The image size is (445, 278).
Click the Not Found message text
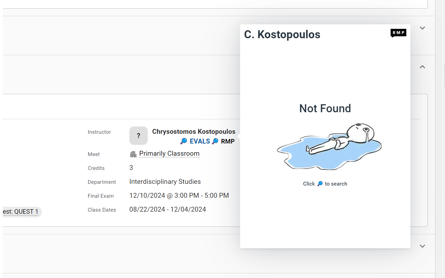coord(325,108)
